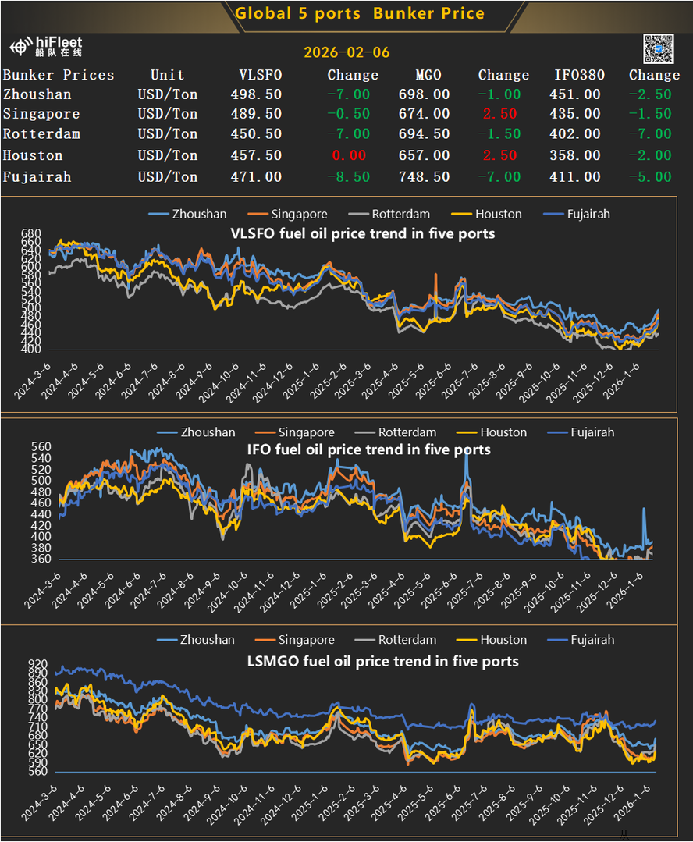Click the Houston yellow line marker in VLSFO legend
Screen dimensions: 693x842
coord(461,214)
